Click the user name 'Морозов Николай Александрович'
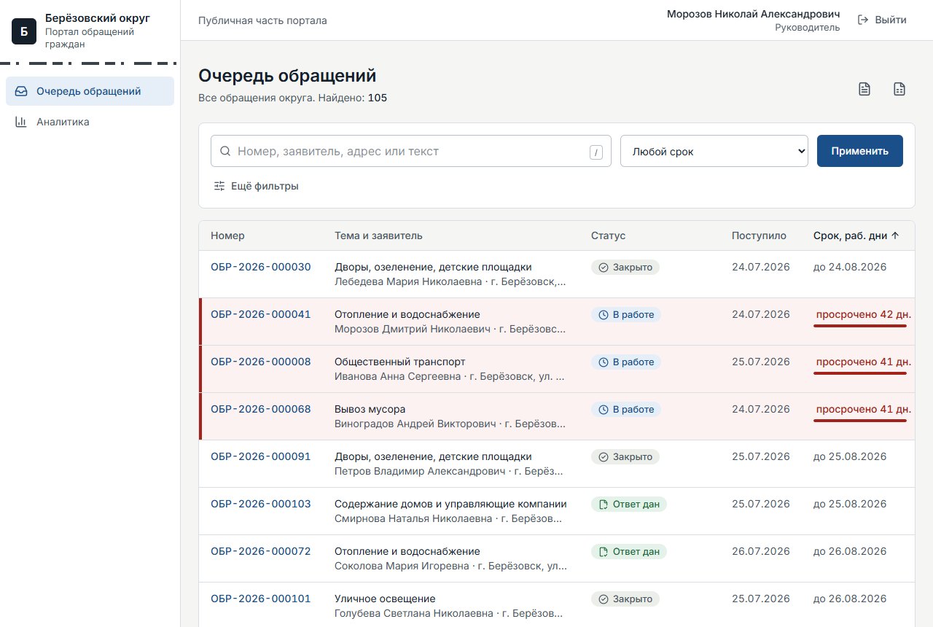933x627 pixels. tap(753, 14)
